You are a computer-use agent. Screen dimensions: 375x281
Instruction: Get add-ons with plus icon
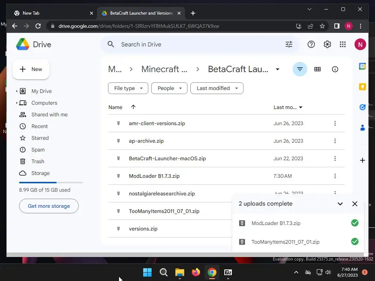[362, 160]
